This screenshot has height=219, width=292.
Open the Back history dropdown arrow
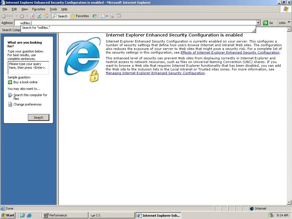tap(16, 16)
